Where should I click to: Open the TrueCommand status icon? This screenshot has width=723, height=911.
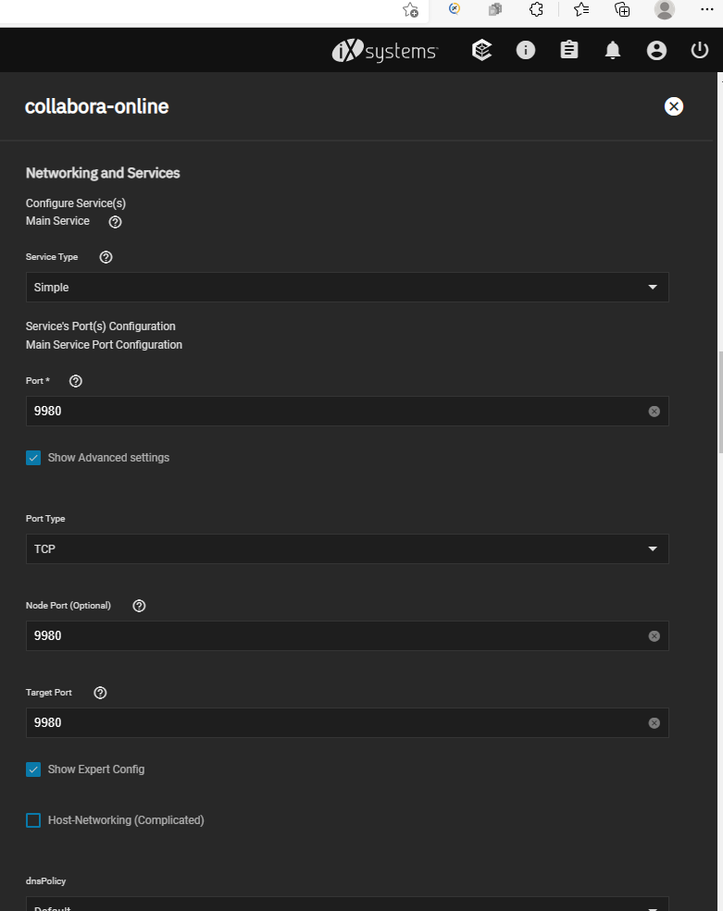pos(481,50)
